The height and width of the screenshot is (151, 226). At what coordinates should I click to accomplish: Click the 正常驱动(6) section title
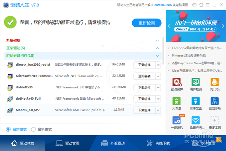tap(15, 48)
